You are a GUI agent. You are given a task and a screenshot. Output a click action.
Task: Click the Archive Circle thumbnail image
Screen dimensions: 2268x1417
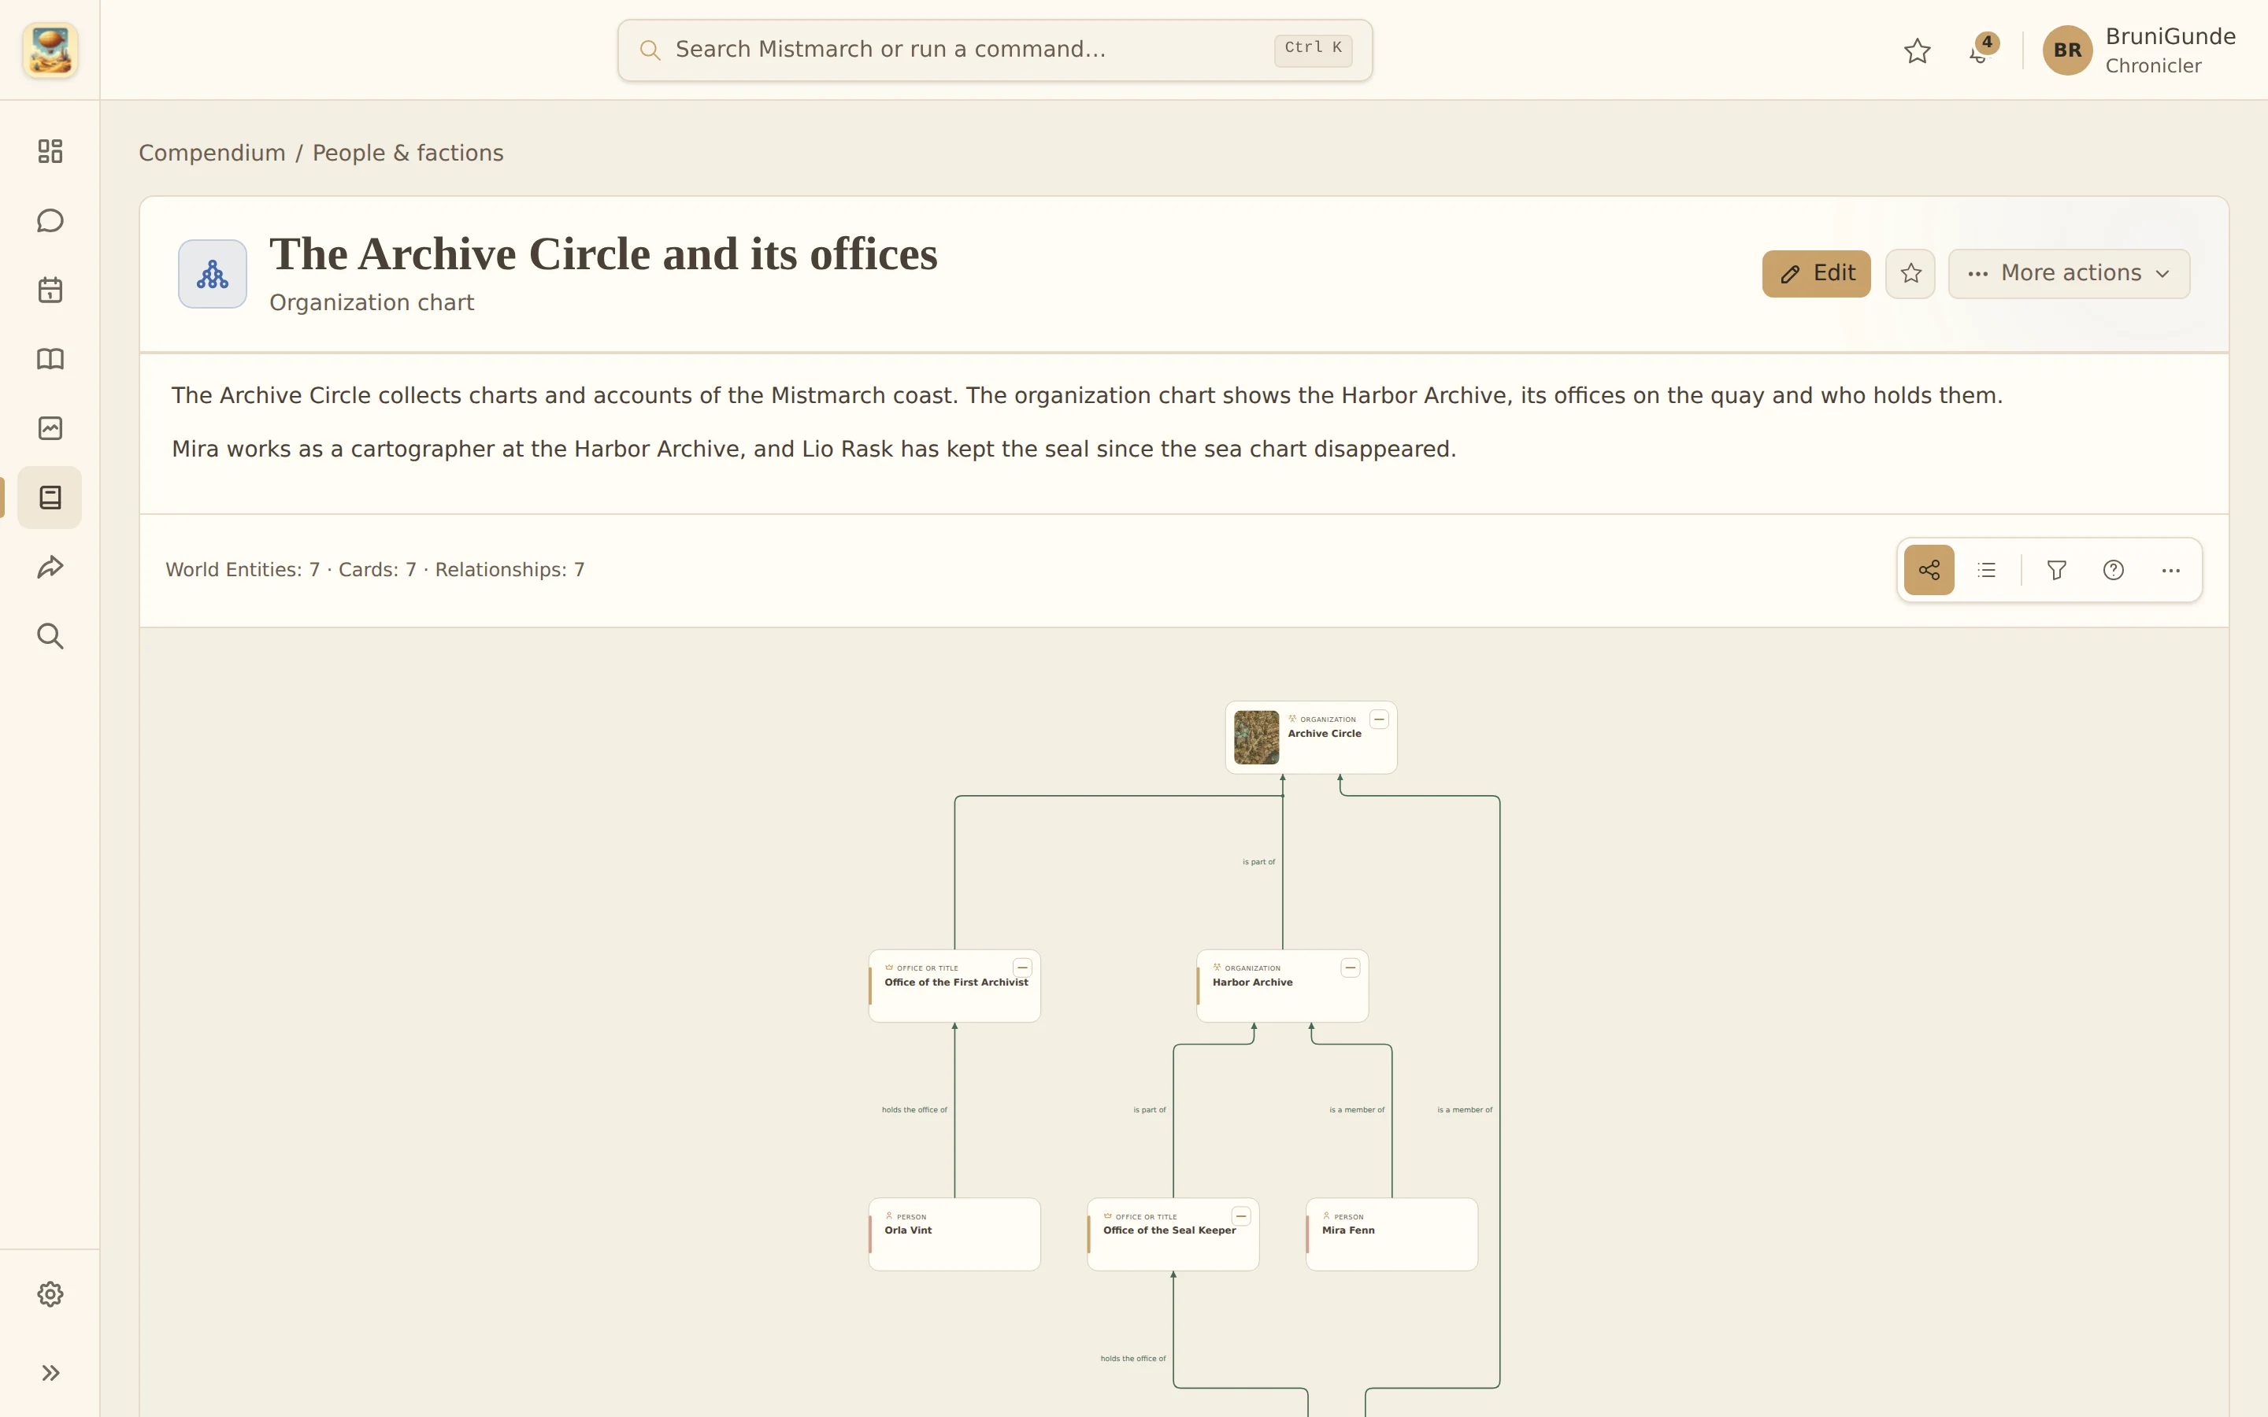(1257, 738)
